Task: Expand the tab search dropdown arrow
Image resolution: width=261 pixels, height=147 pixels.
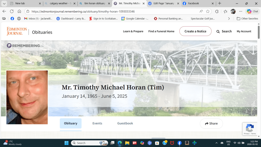Action: pos(4,4)
